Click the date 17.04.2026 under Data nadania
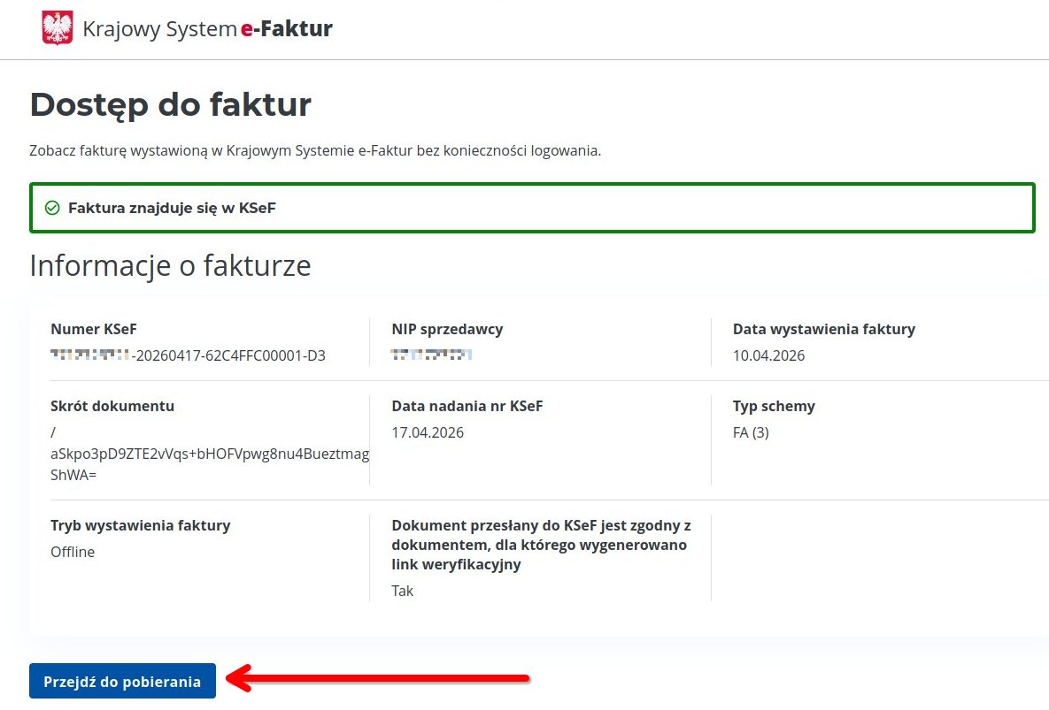This screenshot has height=710, width=1049. click(426, 432)
